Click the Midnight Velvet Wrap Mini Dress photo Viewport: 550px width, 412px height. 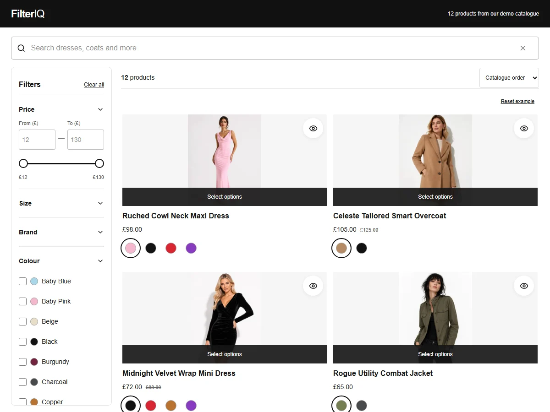(225, 309)
